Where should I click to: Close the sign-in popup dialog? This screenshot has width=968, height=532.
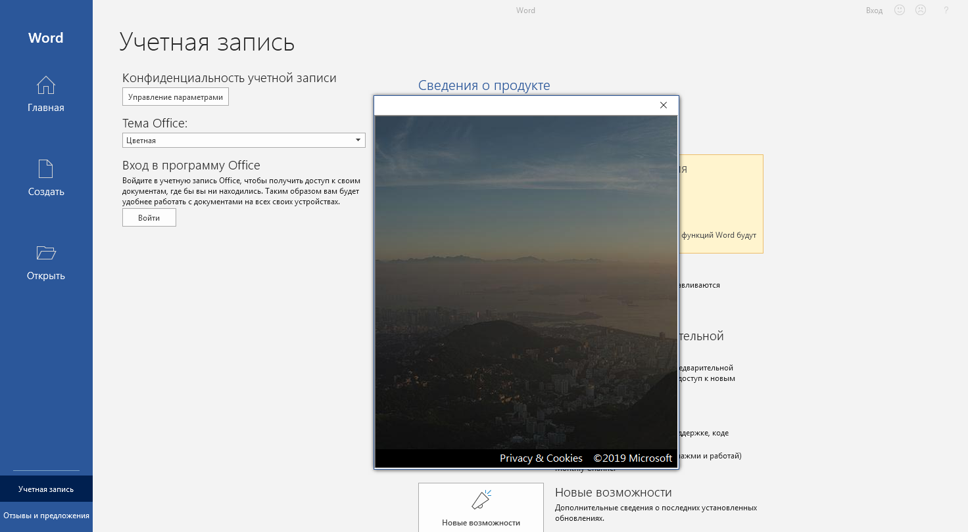point(663,105)
